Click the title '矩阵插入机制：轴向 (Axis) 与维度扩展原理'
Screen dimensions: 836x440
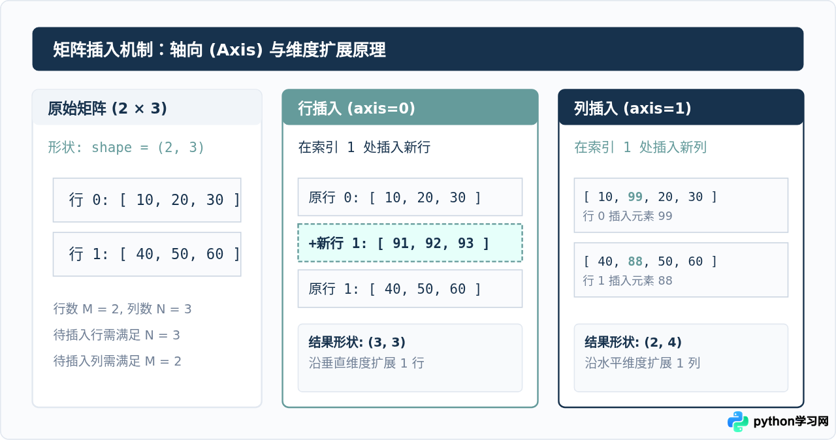click(219, 50)
